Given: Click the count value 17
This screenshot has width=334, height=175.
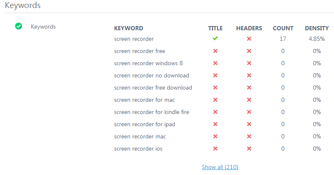Looking at the screenshot, I should pyautogui.click(x=283, y=39).
